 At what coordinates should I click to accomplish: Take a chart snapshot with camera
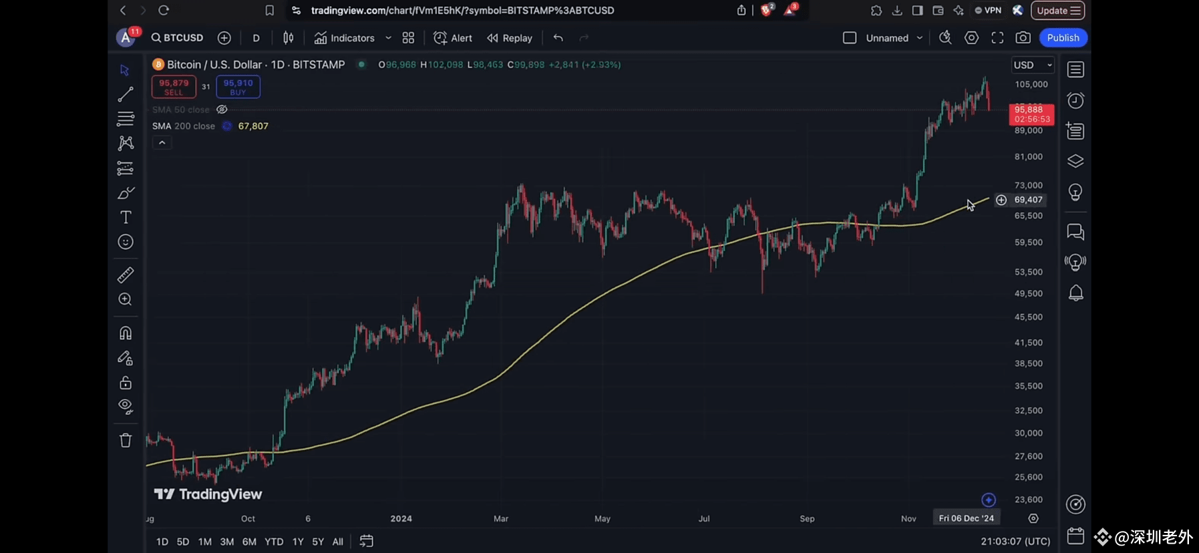[1023, 38]
